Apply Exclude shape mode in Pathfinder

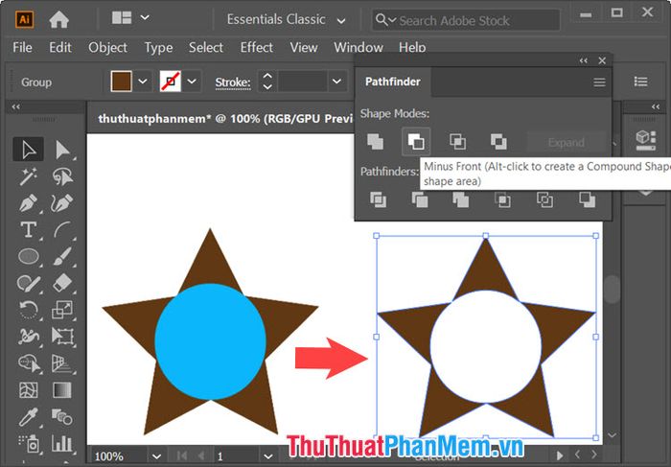coord(499,141)
